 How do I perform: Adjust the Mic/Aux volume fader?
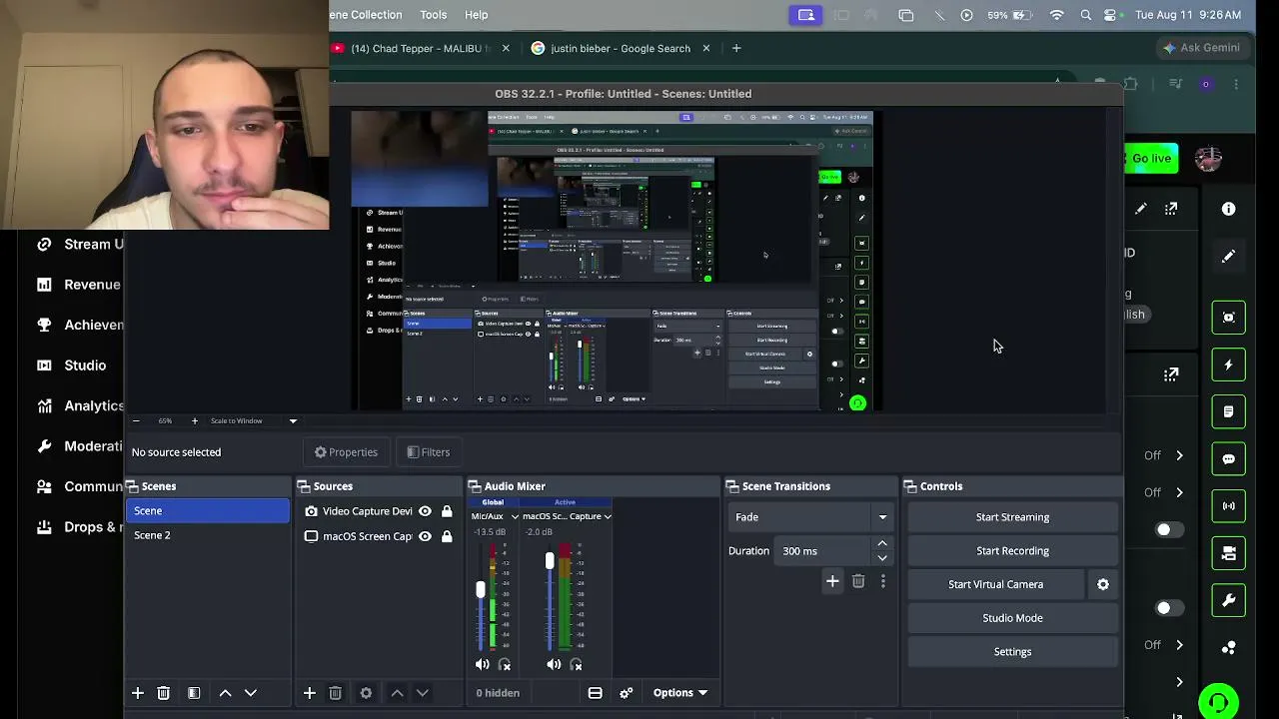coord(481,590)
